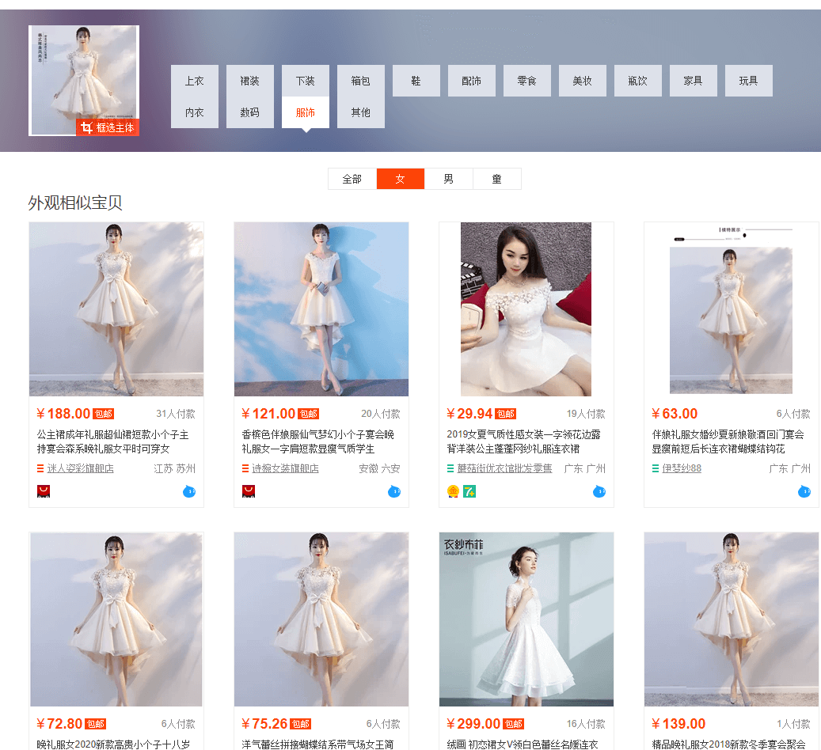Open the ¥72.80 dress product photo
The width and height of the screenshot is (821, 750).
pyautogui.click(x=116, y=619)
